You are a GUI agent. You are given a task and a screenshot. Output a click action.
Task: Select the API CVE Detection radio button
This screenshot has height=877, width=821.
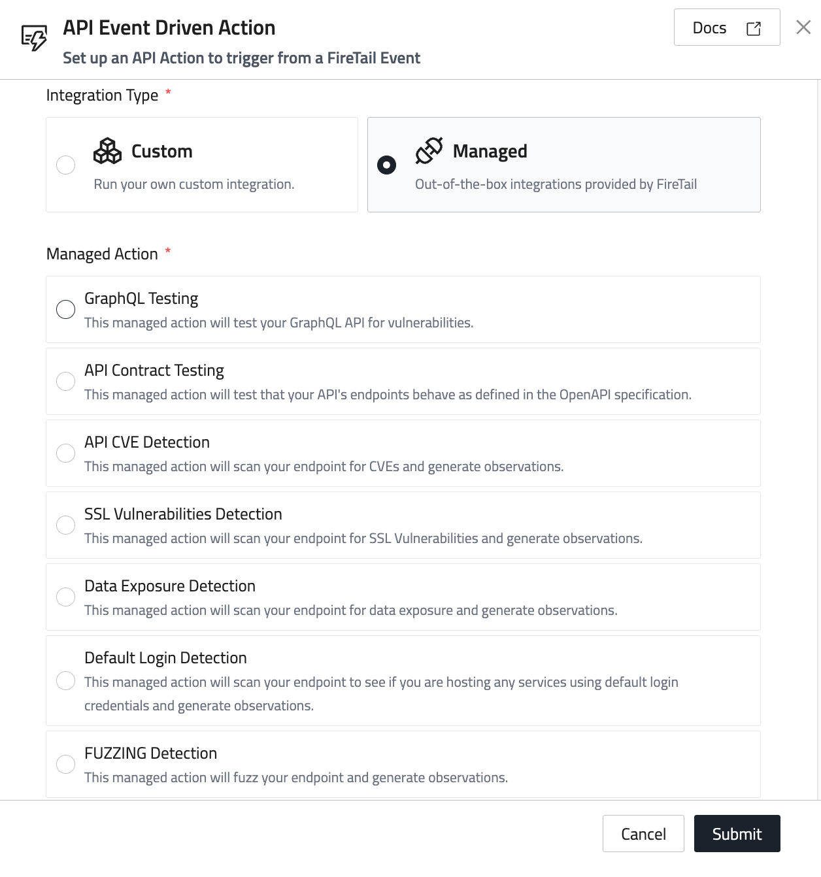(66, 453)
